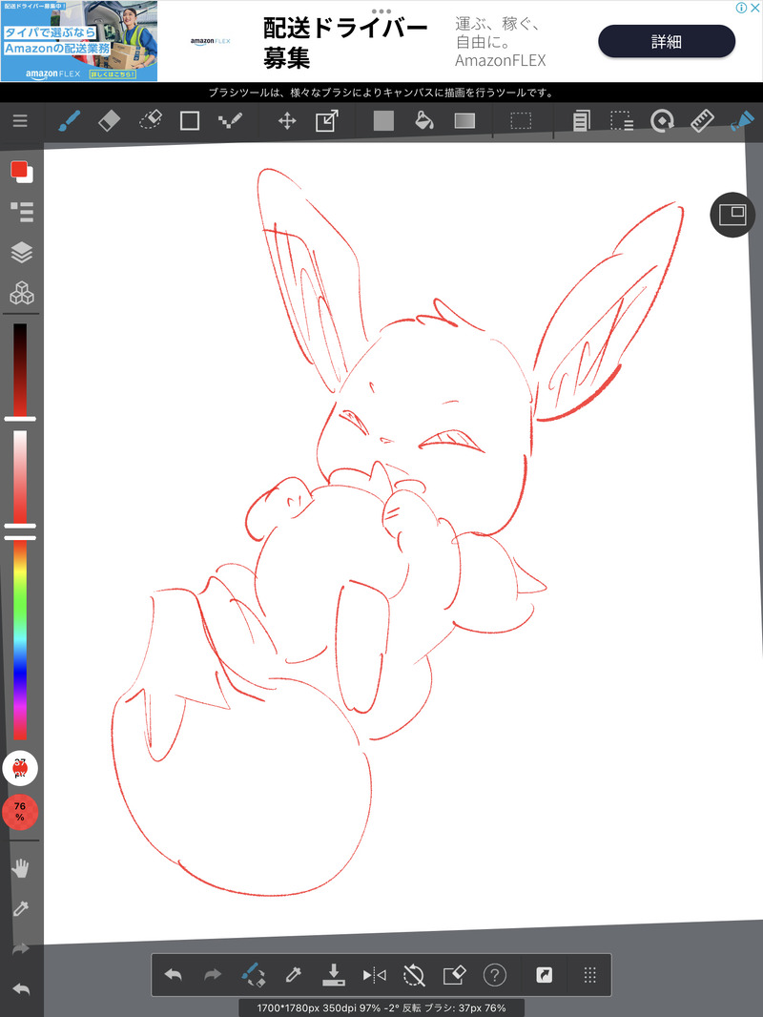Viewport: 763px width, 1017px height.
Task: Tap the 76% opacity circle
Action: 20,811
